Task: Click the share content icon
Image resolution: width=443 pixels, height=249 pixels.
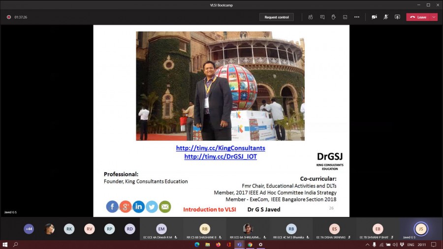Action: (397, 17)
